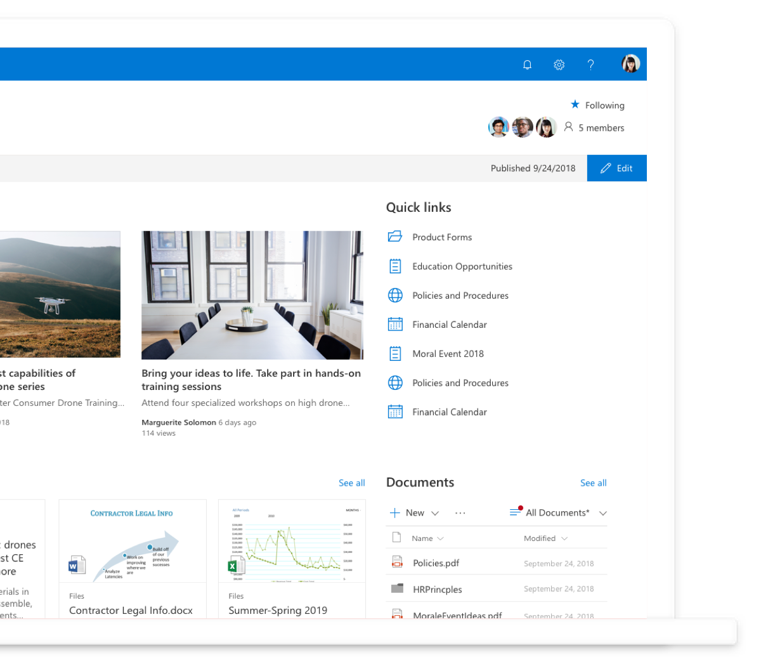Screen dimensions: 761x669
Task: Click the Edit page button
Action: click(616, 168)
